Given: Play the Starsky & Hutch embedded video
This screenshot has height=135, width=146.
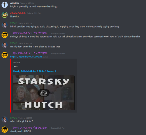Looking at the screenshot, I should point(41,93).
